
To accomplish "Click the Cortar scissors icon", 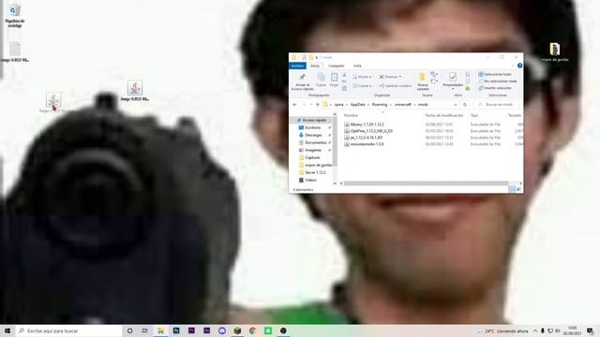I will (344, 75).
